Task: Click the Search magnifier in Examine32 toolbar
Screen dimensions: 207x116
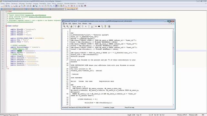Action: click(x=64, y=26)
